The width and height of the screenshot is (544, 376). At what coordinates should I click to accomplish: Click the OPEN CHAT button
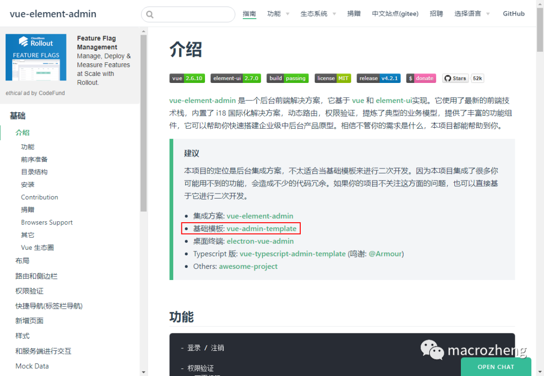(496, 367)
